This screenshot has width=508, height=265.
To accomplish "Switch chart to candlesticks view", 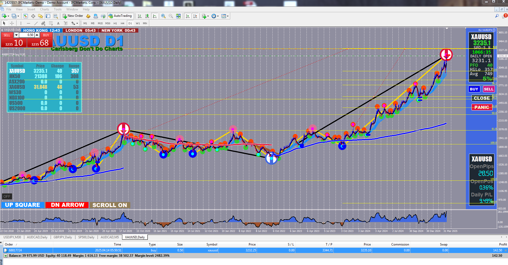I will tap(147, 16).
